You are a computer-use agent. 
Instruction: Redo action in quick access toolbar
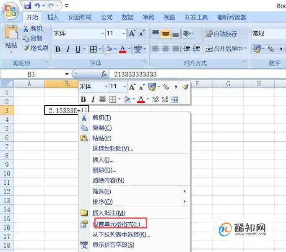click(52, 5)
